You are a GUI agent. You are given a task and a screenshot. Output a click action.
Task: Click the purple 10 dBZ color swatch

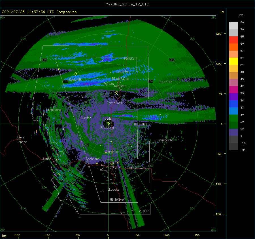233,132
